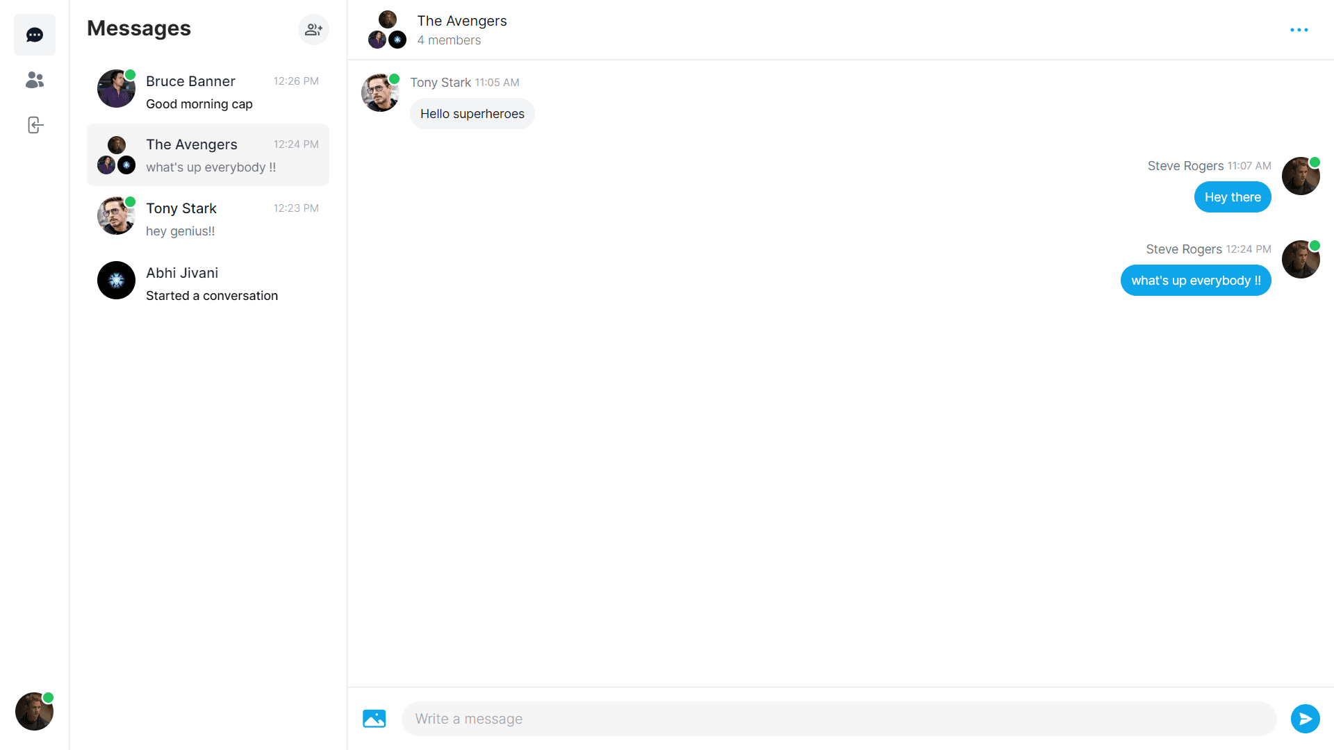This screenshot has height=750, width=1334.
Task: Click the add group people icon
Action: click(313, 29)
